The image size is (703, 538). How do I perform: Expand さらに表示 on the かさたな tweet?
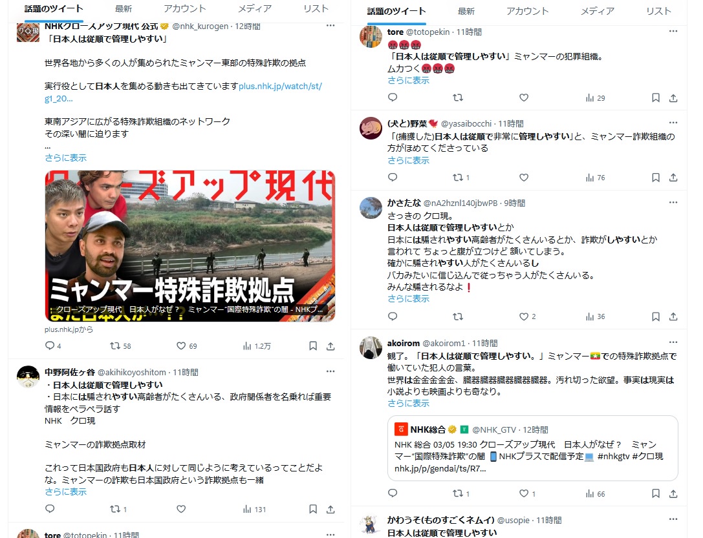click(409, 298)
